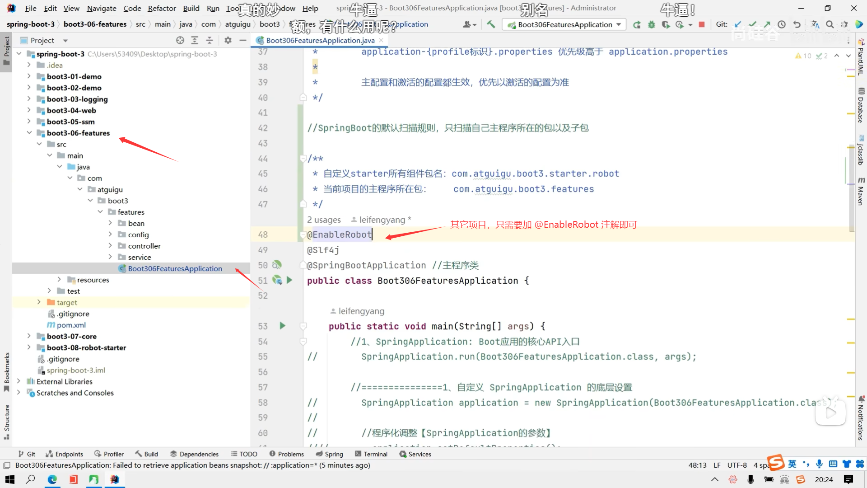Viewport: 867px width, 488px height.
Task: Collapse the boot3-06-features module
Action: [29, 133]
